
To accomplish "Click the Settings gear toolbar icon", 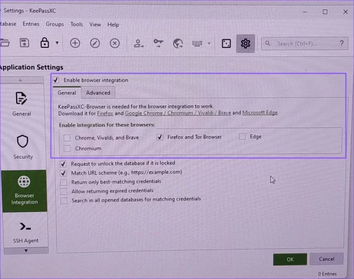I will pyautogui.click(x=246, y=44).
